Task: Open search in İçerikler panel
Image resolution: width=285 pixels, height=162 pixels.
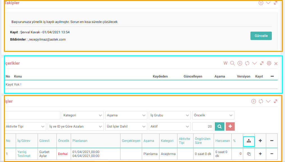Action: pos(232,63)
